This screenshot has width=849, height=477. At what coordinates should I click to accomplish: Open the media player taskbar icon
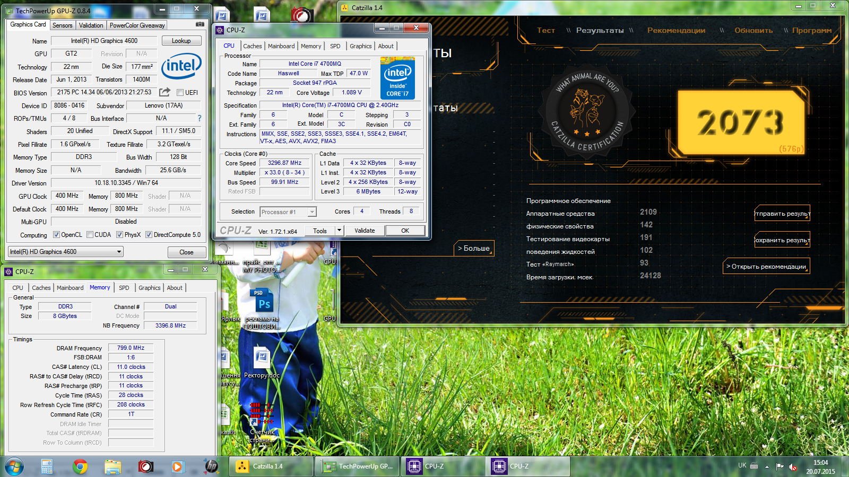[178, 466]
